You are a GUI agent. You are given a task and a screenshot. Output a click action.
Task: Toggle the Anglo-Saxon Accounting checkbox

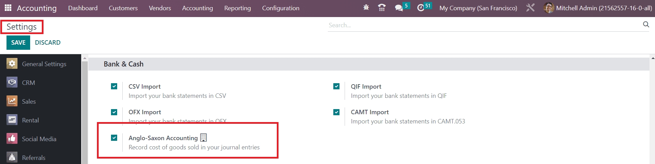pos(114,138)
